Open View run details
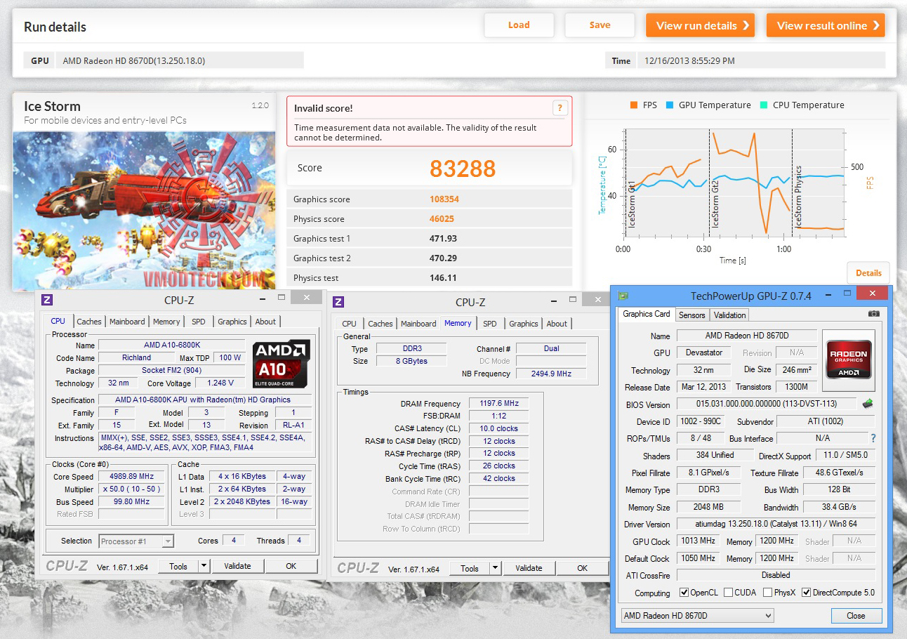The image size is (907, 639). [700, 25]
